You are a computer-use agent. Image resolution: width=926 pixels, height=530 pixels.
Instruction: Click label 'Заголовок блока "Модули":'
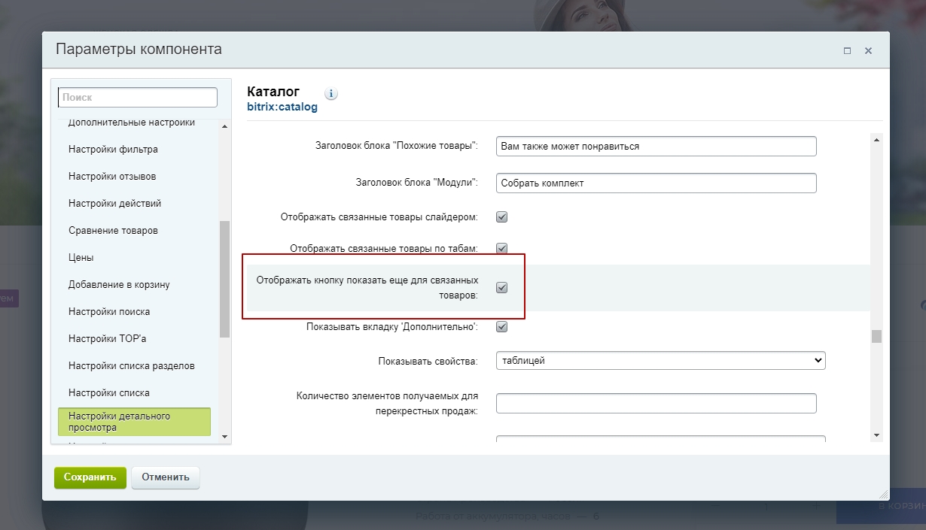(417, 183)
